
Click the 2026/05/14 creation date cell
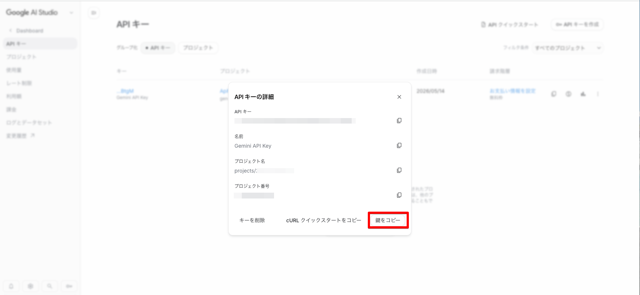430,91
